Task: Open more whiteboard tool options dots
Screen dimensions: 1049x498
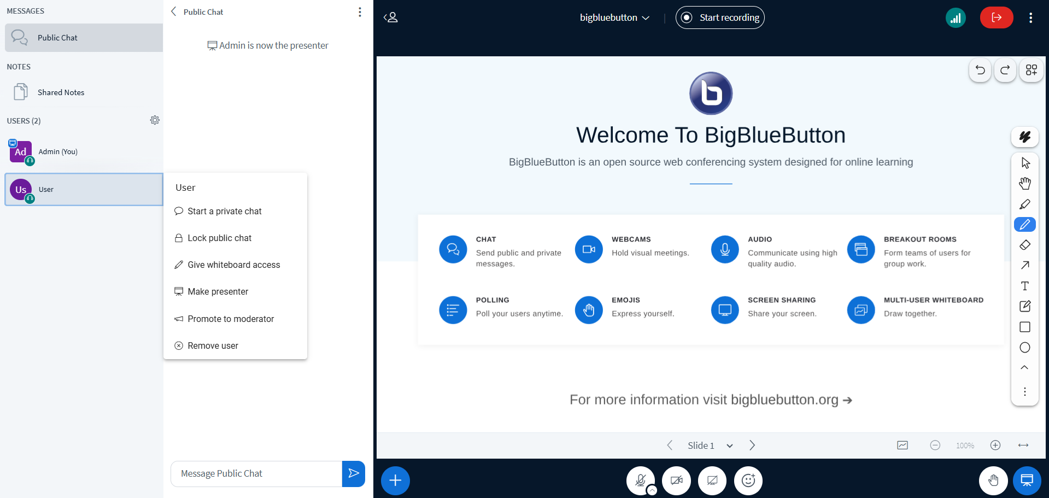Action: [x=1025, y=391]
